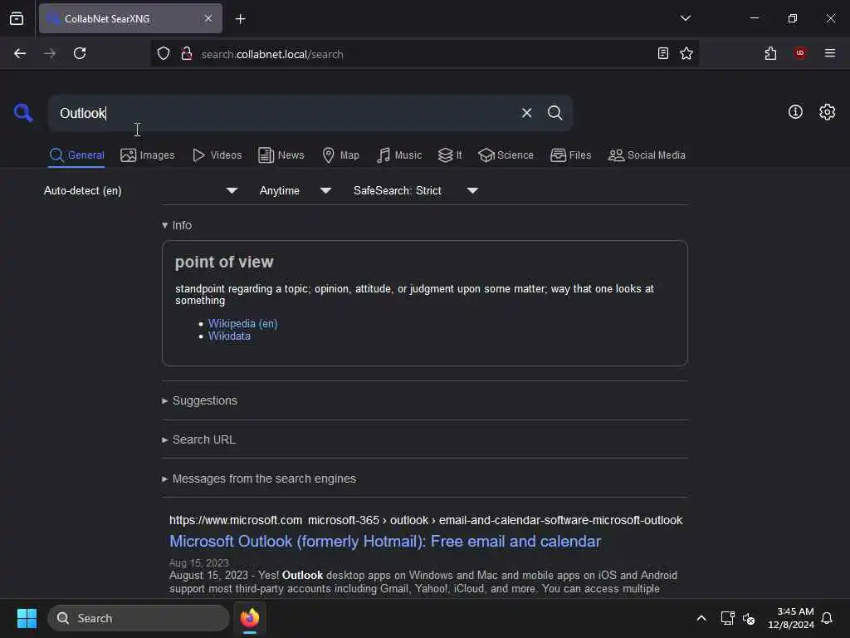Open notifications bell icon
Screen dimensions: 850x638
(827, 618)
